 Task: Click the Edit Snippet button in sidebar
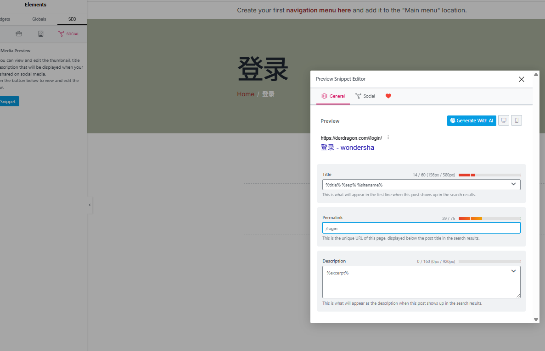8,102
